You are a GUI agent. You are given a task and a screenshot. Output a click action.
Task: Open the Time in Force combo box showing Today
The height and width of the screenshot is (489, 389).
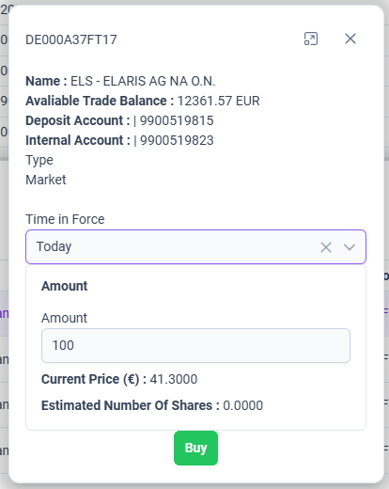point(195,247)
